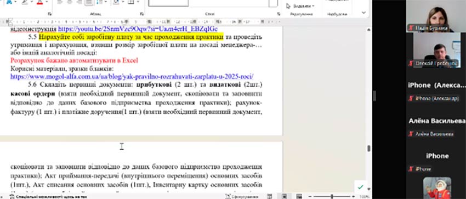Image resolution: width=466 pixels, height=199 pixels.
Task: Click the red text about automating in Excel
Action: (75, 61)
